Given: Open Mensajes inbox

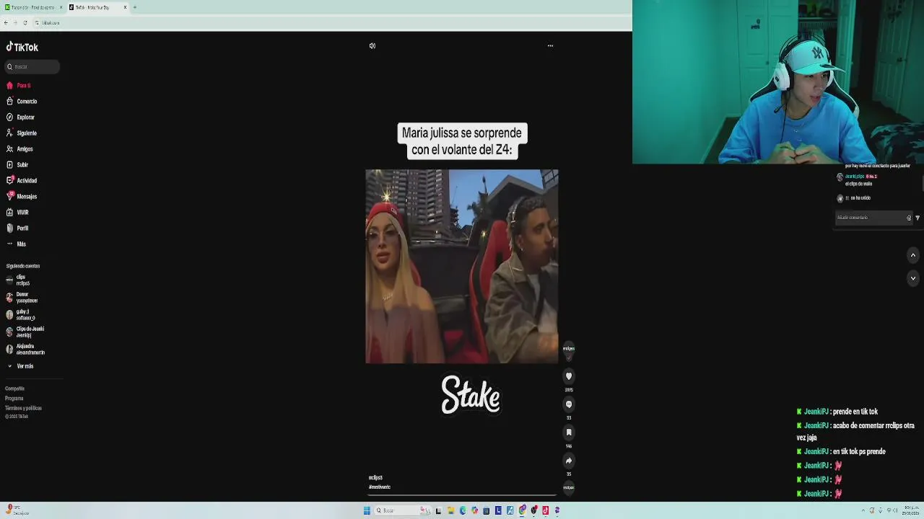Looking at the screenshot, I should 22,196.
